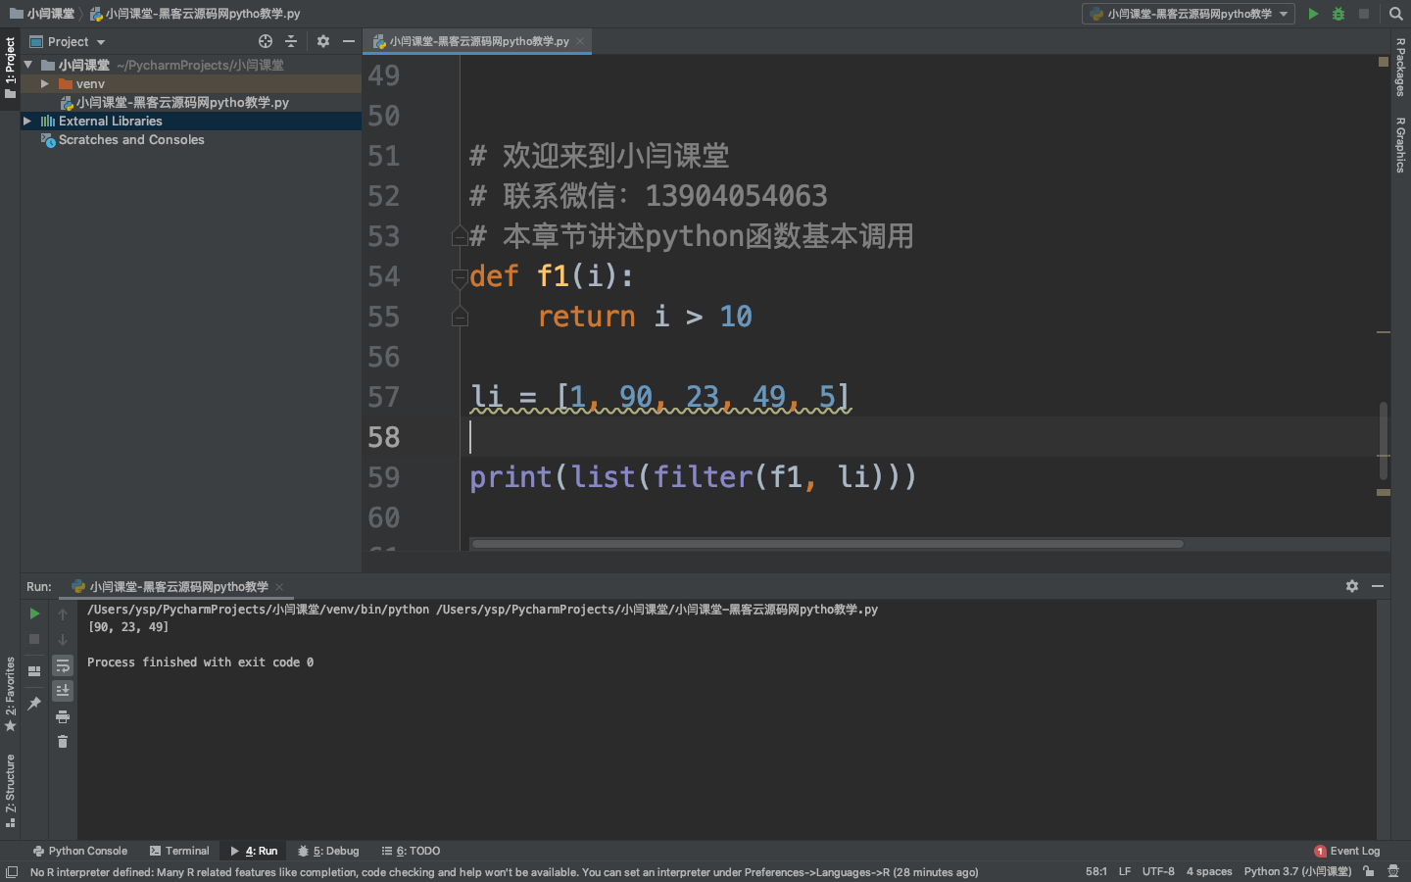
Task: Print the run console output
Action: [63, 717]
